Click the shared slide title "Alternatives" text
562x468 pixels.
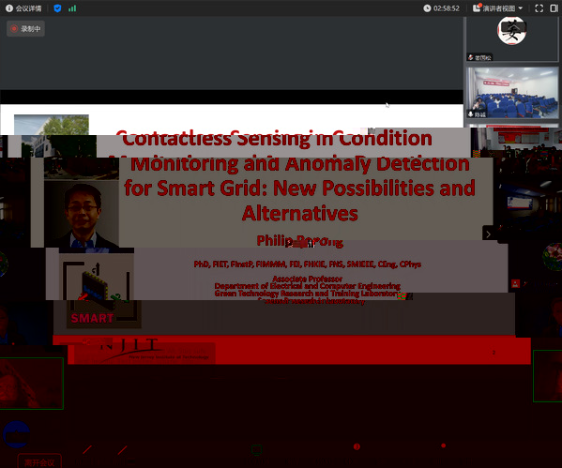coord(300,214)
